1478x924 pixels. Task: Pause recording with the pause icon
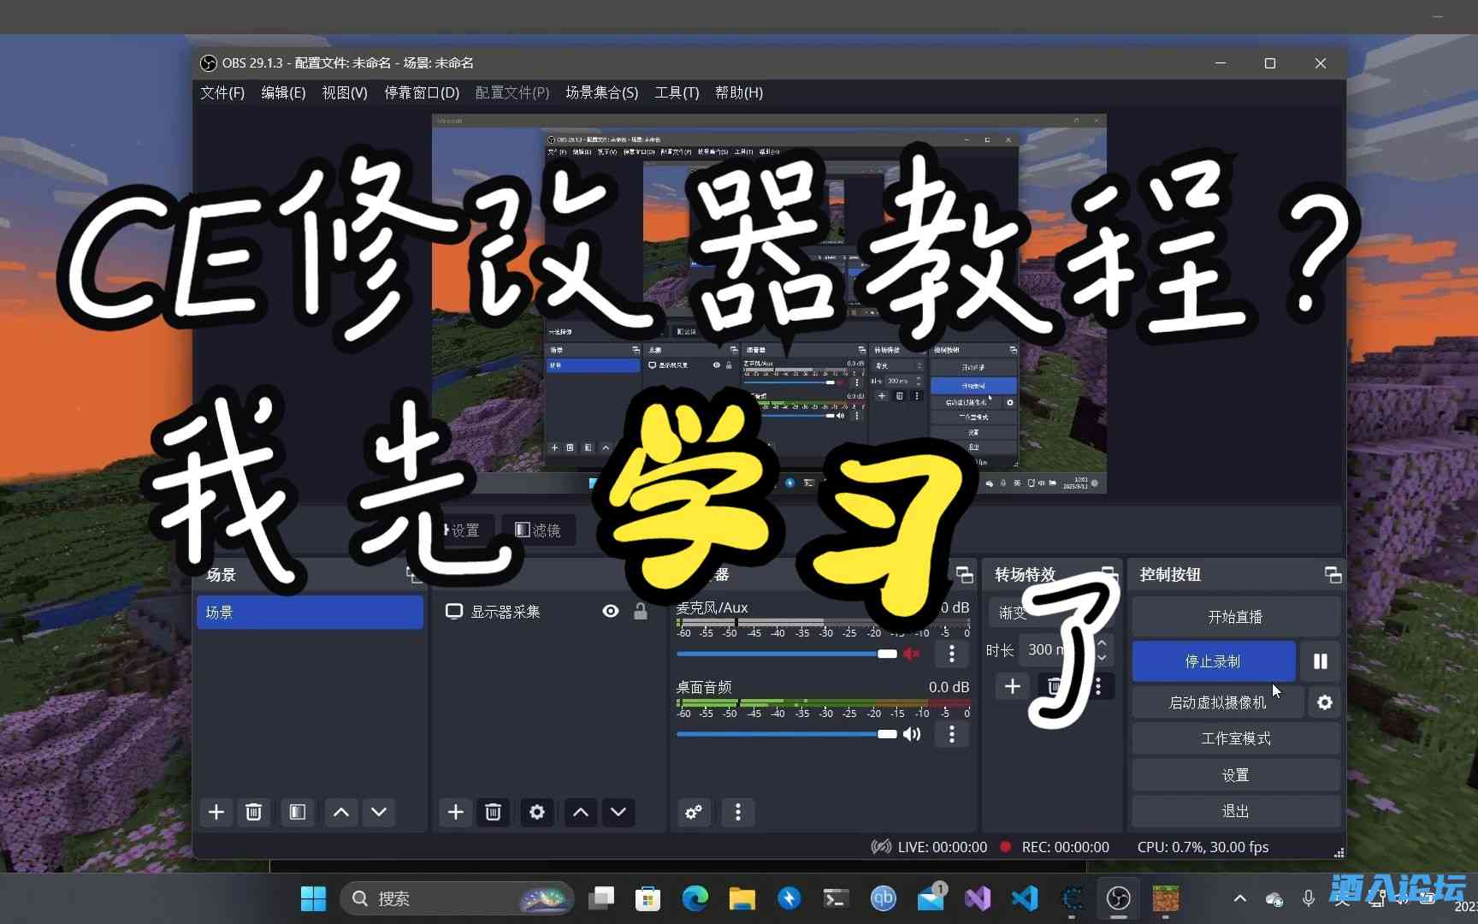tap(1319, 660)
